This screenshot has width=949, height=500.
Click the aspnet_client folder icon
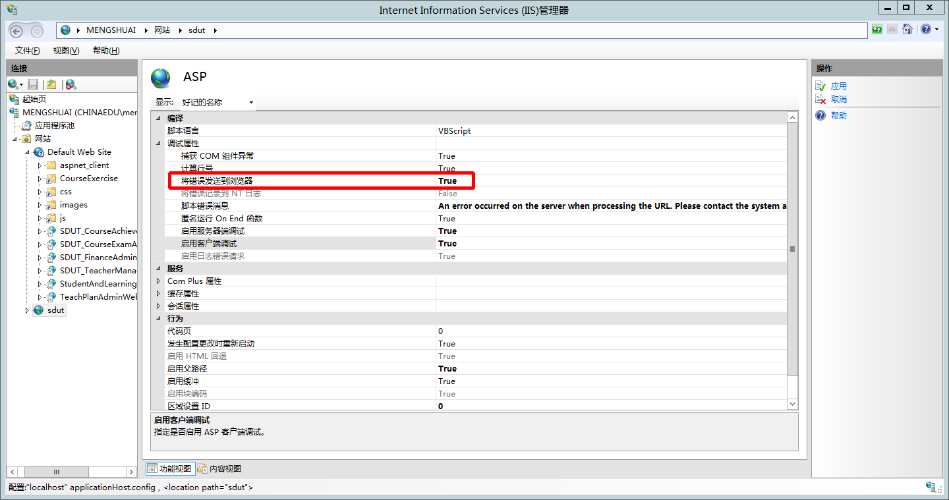click(x=51, y=165)
